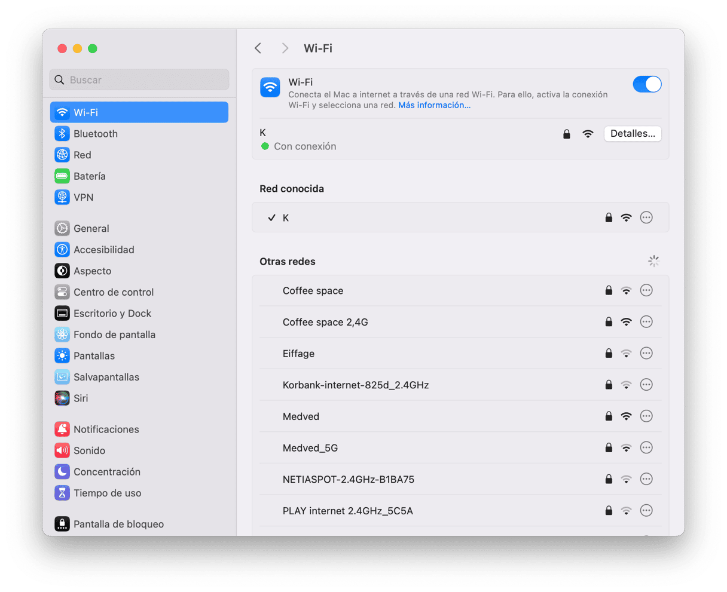The image size is (727, 592).
Task: Click the Salvapantallas sidebar icon
Action: point(62,377)
